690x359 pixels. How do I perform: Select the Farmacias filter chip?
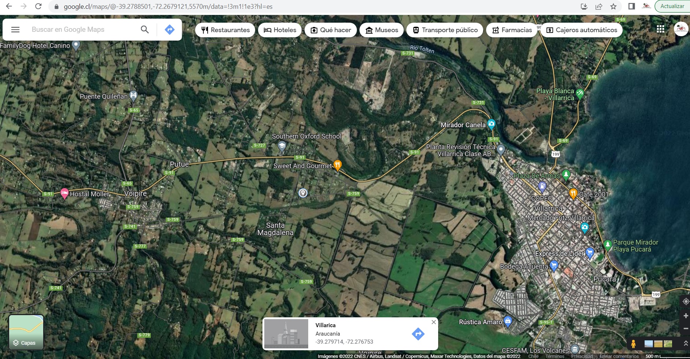[512, 30]
